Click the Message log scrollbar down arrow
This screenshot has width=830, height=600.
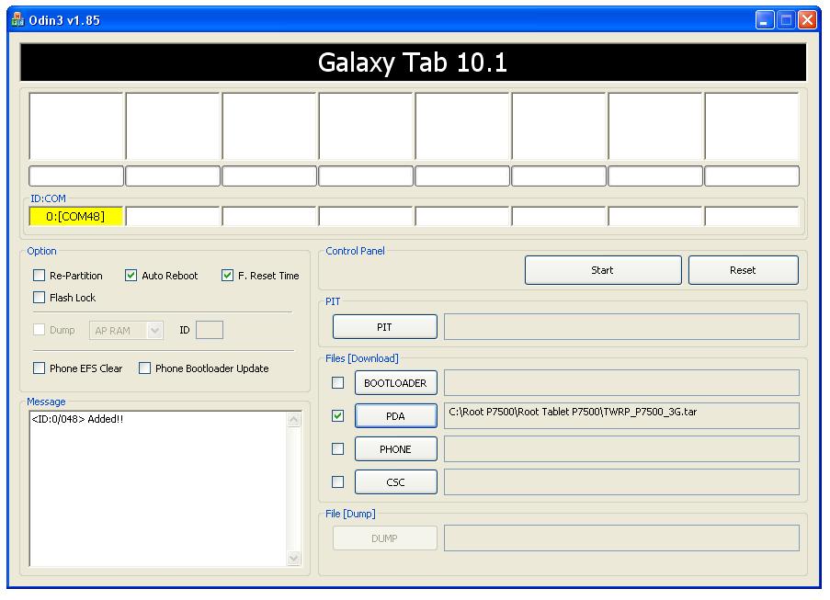pos(294,558)
